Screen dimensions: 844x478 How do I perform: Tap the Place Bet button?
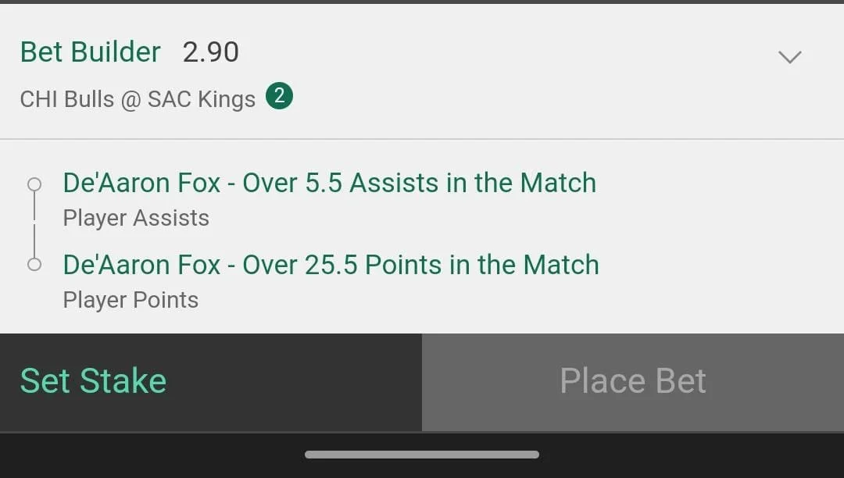633,382
